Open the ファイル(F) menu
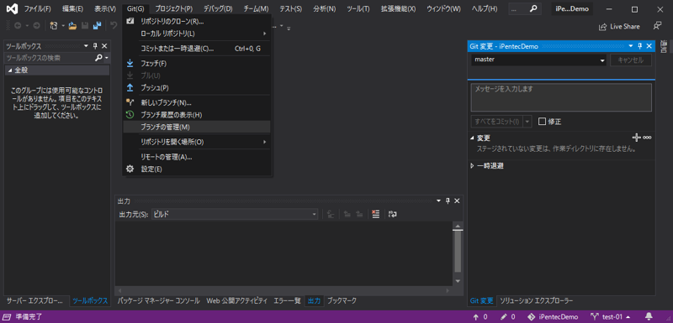The height and width of the screenshot is (323, 673). [x=37, y=9]
